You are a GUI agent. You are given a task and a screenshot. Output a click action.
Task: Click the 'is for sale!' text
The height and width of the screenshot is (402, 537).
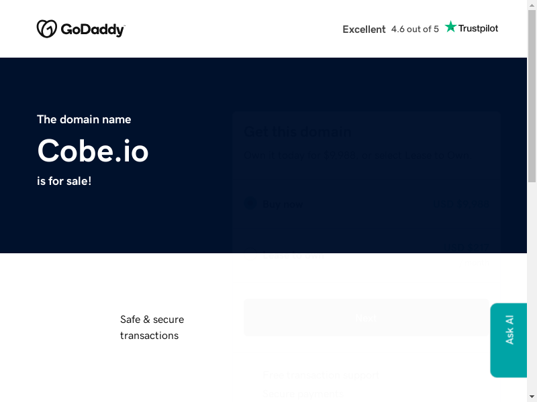[64, 181]
